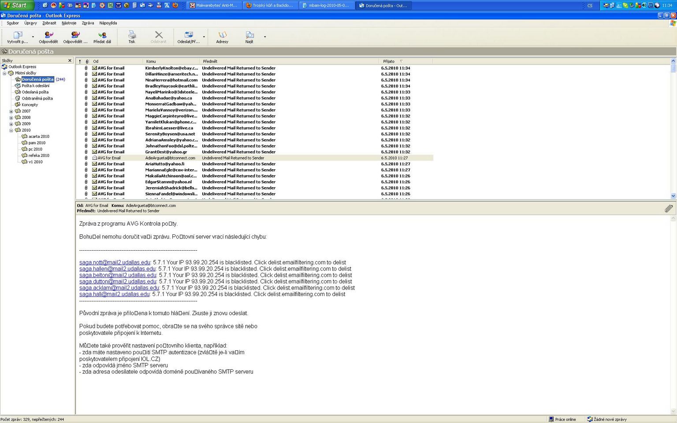Select the Koncepty drafts folder
The height and width of the screenshot is (423, 677).
point(30,105)
